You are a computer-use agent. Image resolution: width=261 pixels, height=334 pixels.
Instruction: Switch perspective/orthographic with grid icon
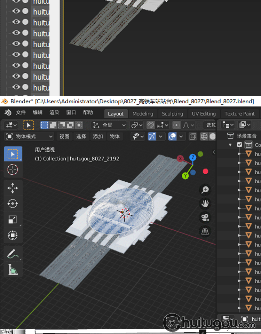(x=205, y=231)
